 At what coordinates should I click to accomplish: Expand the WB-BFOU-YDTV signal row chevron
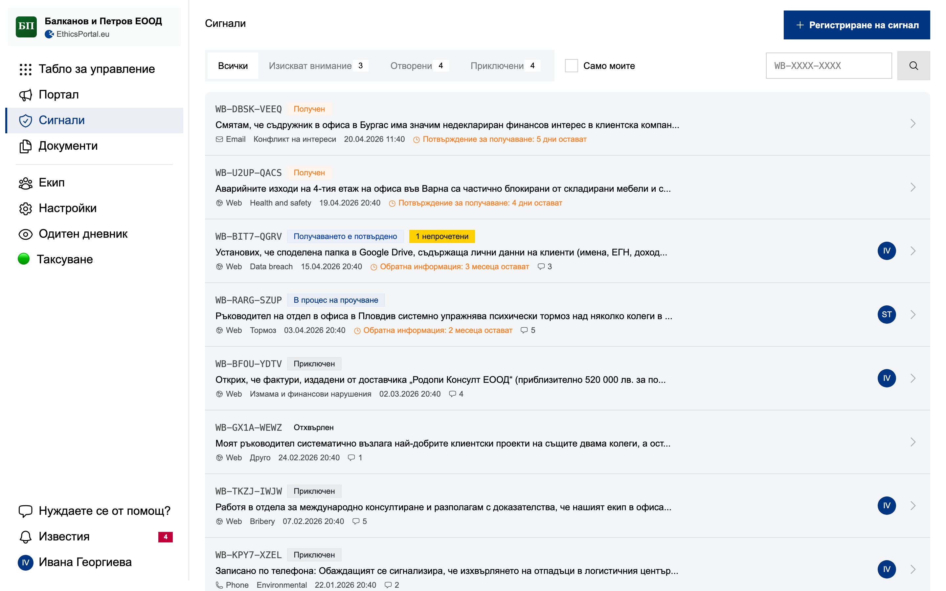(x=913, y=378)
